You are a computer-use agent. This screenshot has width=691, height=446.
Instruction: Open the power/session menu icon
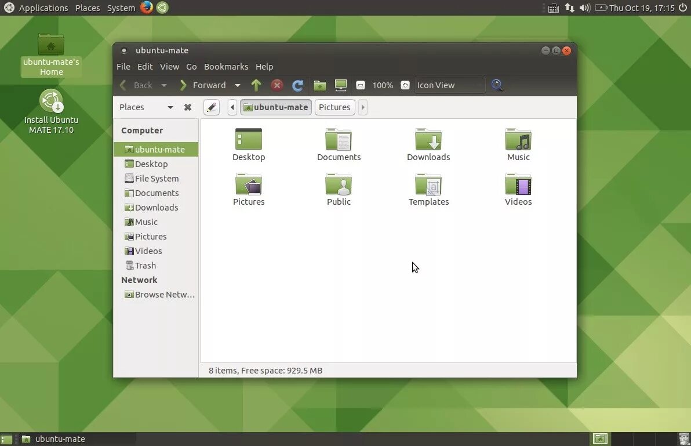point(683,8)
